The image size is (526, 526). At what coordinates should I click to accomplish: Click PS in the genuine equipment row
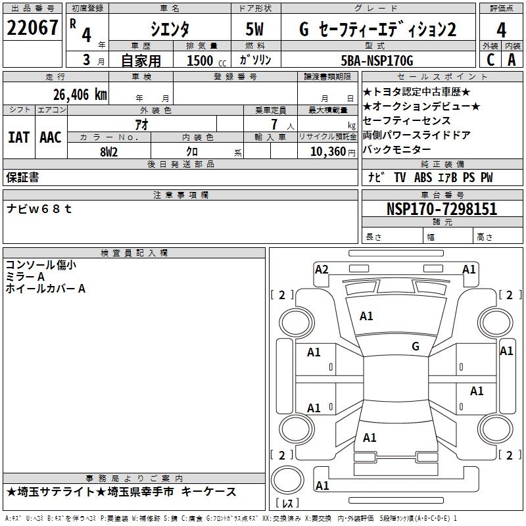[x=469, y=177]
